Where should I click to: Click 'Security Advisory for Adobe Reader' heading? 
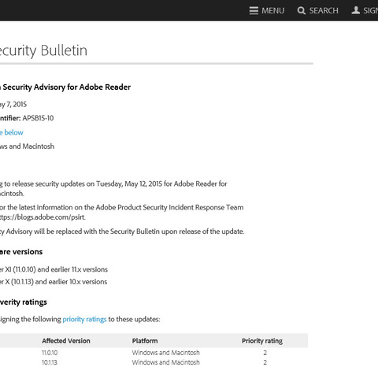tap(67, 87)
